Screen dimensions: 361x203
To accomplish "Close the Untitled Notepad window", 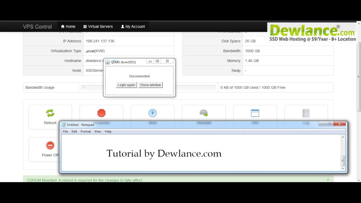I will tap(340, 124).
